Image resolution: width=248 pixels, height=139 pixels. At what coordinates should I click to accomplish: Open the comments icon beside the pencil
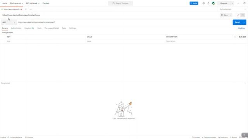pos(243,15)
